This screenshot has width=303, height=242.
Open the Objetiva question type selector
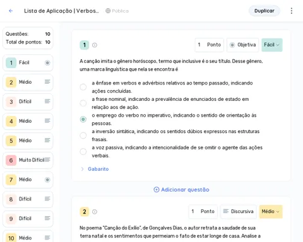[243, 45]
